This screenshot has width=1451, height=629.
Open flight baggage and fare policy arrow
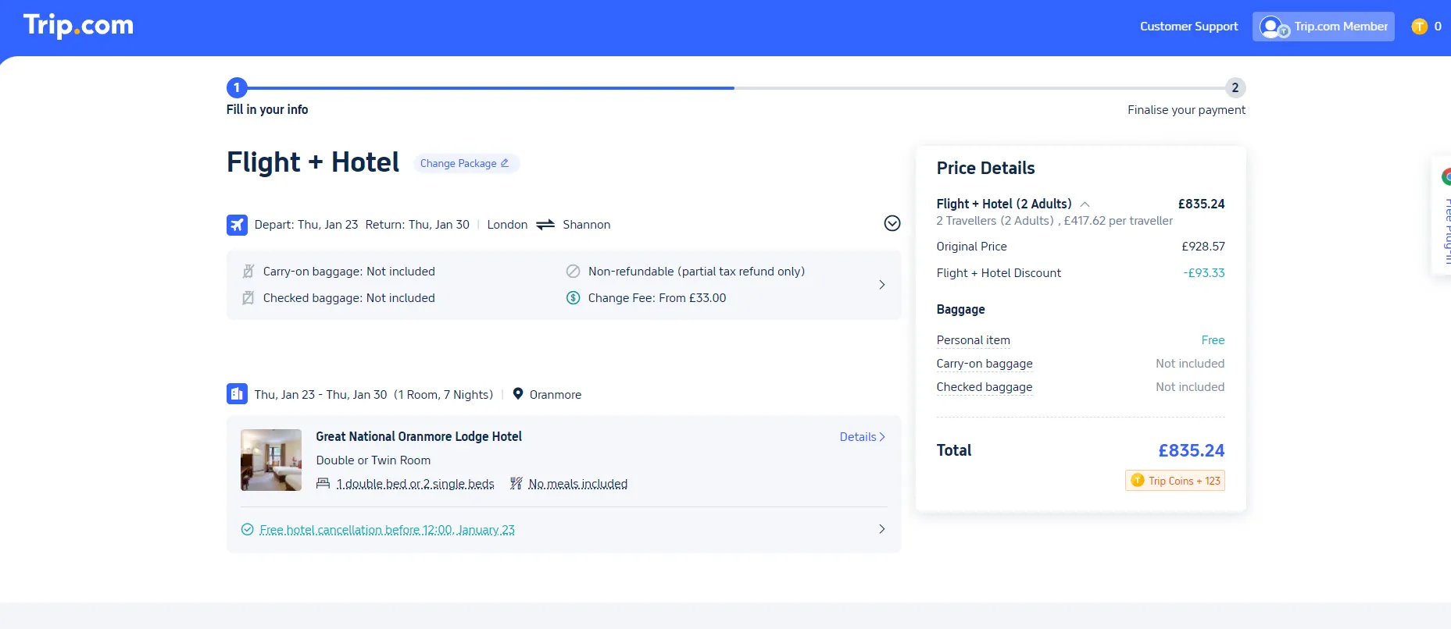(x=882, y=285)
